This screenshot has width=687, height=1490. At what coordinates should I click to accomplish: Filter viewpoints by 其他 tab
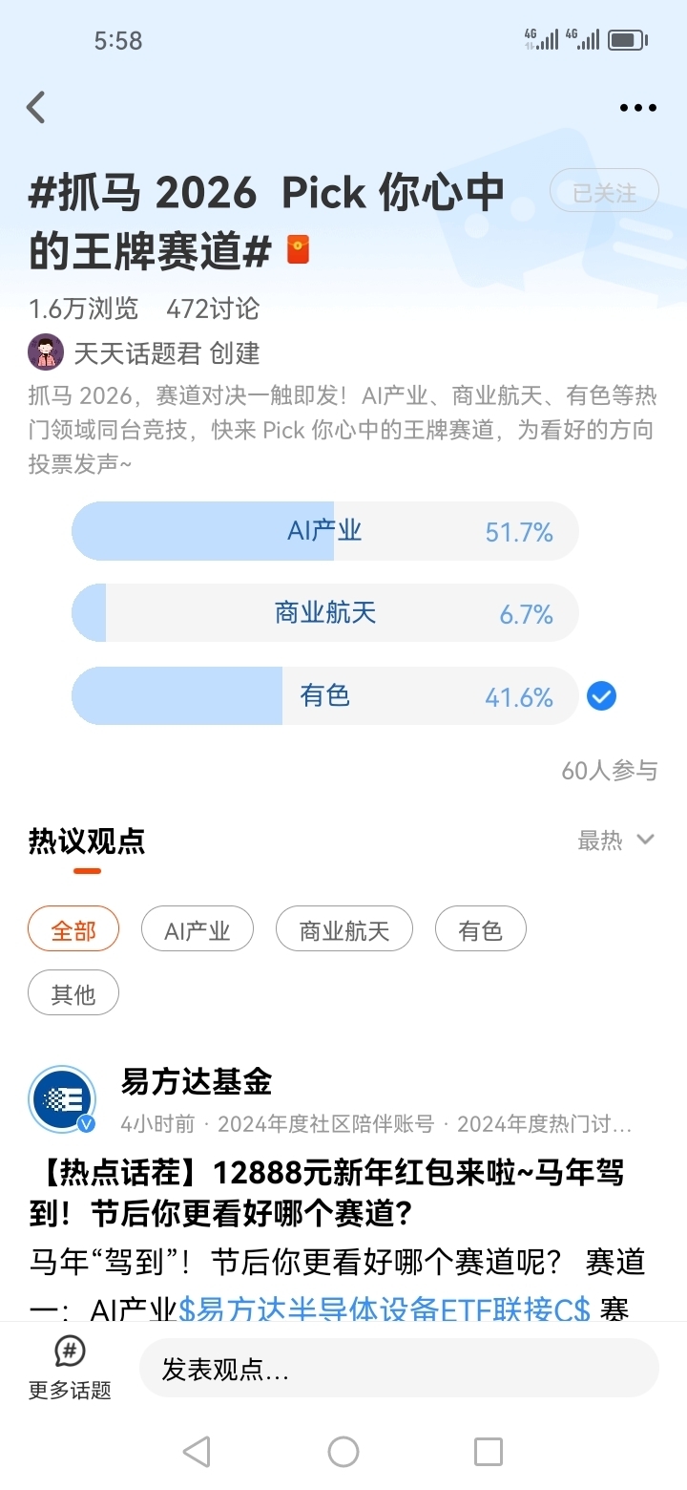click(73, 994)
